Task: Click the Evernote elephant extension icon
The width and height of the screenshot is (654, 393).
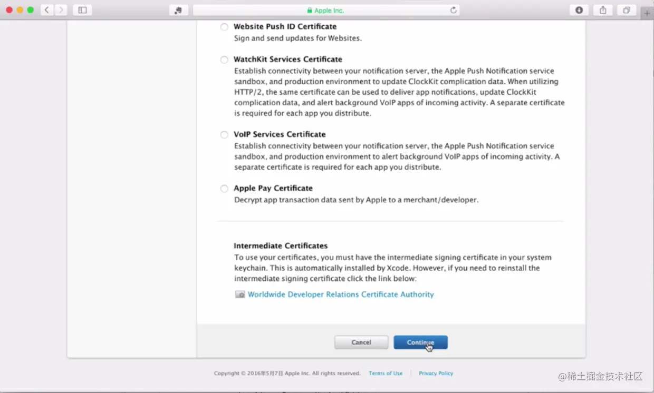Action: (178, 10)
